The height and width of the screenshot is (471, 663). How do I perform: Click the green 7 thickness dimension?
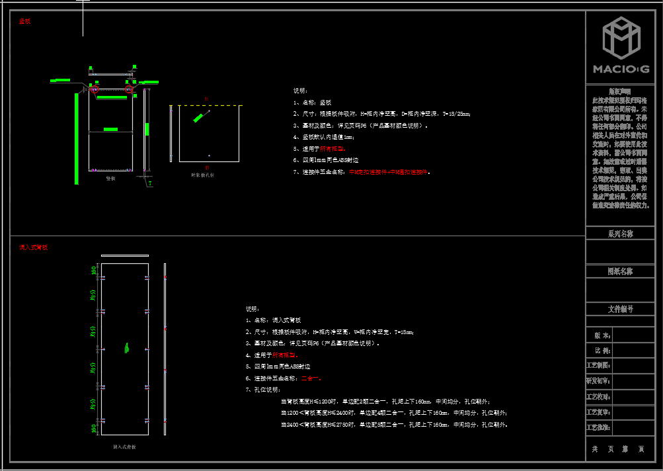pos(150,182)
